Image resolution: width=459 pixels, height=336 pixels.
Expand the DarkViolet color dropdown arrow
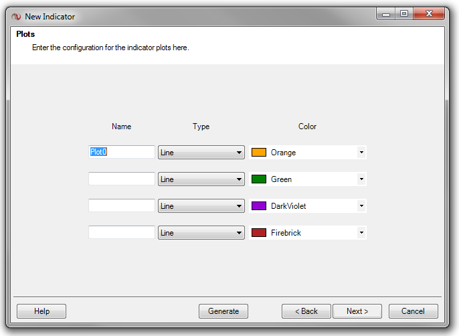(361, 206)
